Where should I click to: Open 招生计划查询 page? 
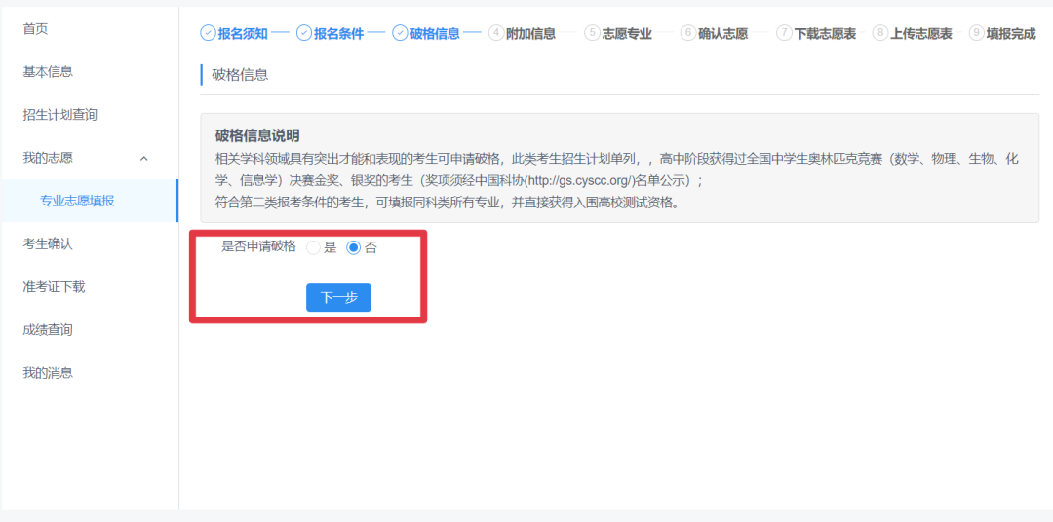(x=59, y=115)
